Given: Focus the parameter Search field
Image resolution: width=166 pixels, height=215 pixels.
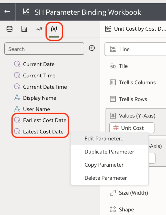Looking at the screenshot, I should [x=44, y=49].
